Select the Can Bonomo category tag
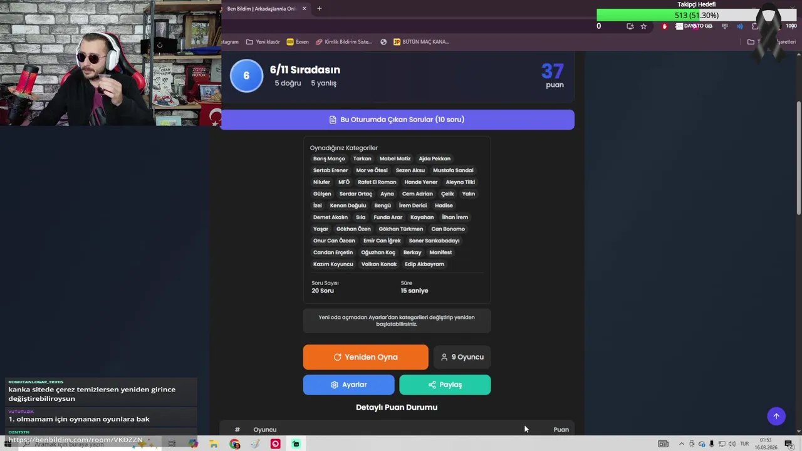Image resolution: width=802 pixels, height=451 pixels. point(448,229)
